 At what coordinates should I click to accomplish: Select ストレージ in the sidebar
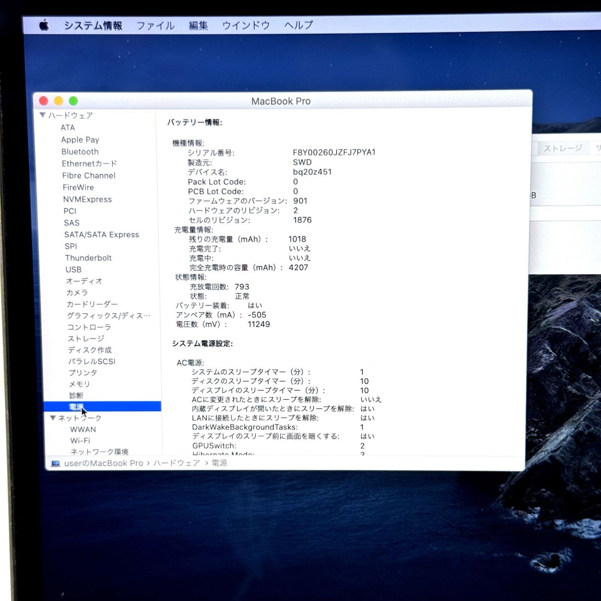(x=86, y=339)
